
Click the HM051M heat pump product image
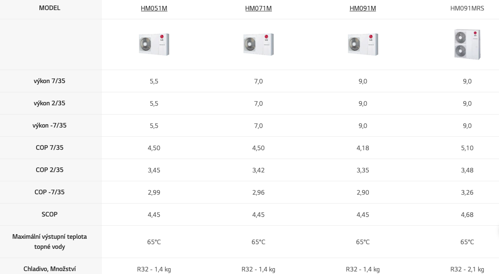tap(154, 44)
